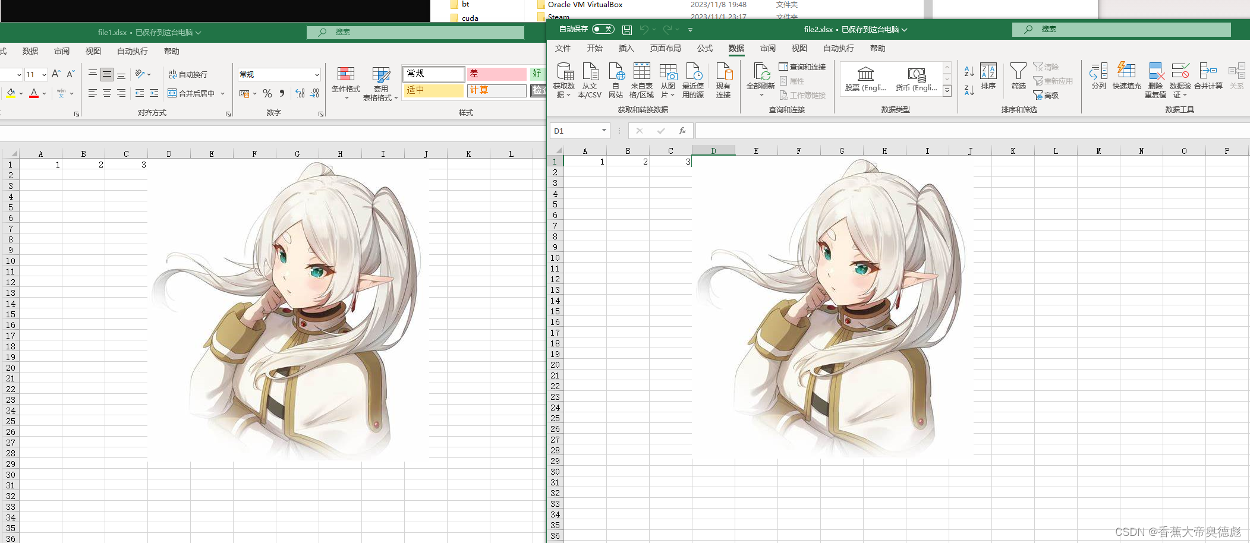
Task: Open Format as Table (套用表格格式) in file1
Action: [x=380, y=83]
